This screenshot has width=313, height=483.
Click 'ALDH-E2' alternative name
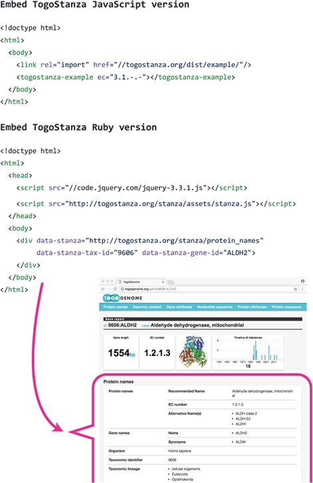pos(243,418)
